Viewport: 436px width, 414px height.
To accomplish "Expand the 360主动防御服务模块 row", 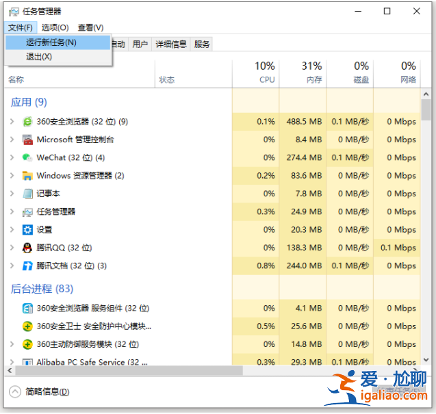I will [x=12, y=344].
